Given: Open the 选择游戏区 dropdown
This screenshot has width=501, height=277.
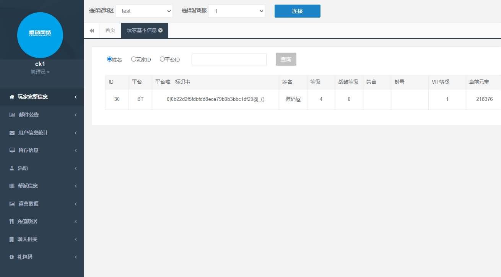Looking at the screenshot, I should (x=144, y=11).
